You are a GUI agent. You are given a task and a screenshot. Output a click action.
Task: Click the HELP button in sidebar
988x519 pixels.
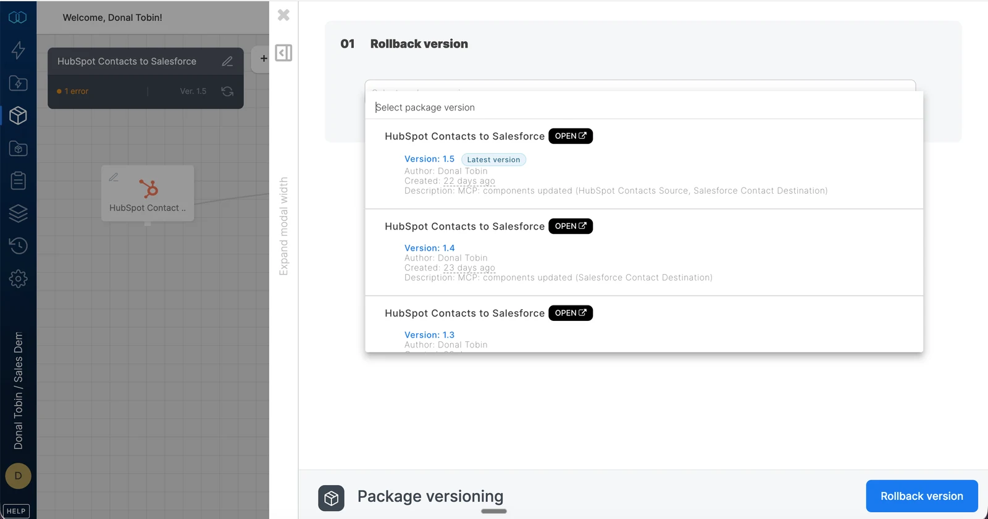click(x=16, y=511)
